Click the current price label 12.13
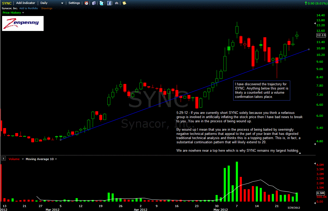Image resolution: width=328 pixels, height=211 pixels. 321,35
